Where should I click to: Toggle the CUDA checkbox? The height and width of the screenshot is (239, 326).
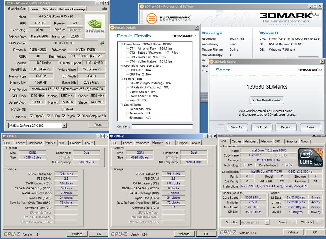48,116
